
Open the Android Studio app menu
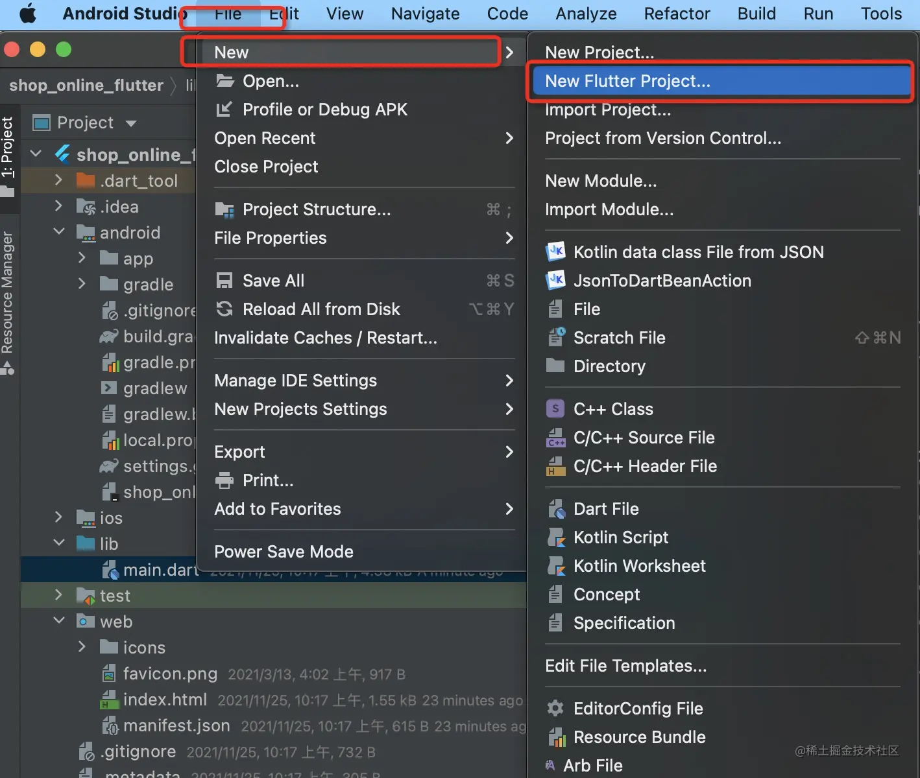125,14
